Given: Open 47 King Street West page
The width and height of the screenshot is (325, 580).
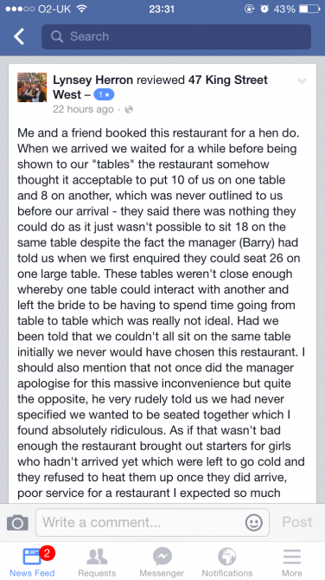Looking at the screenshot, I should pyautogui.click(x=160, y=87).
